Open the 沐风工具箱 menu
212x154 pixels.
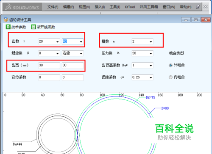click(149, 7)
